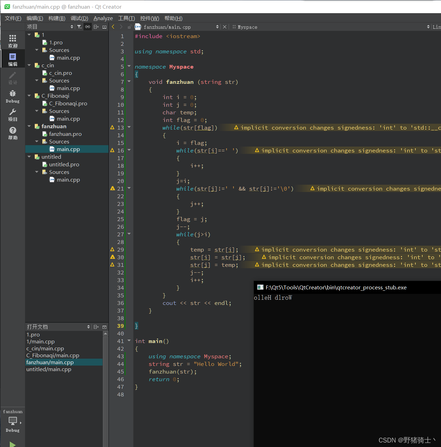
Task: Open the 设计 design mode
Action: (12, 78)
